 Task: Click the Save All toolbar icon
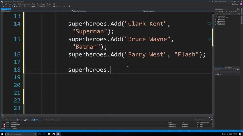click(x=17, y=6)
